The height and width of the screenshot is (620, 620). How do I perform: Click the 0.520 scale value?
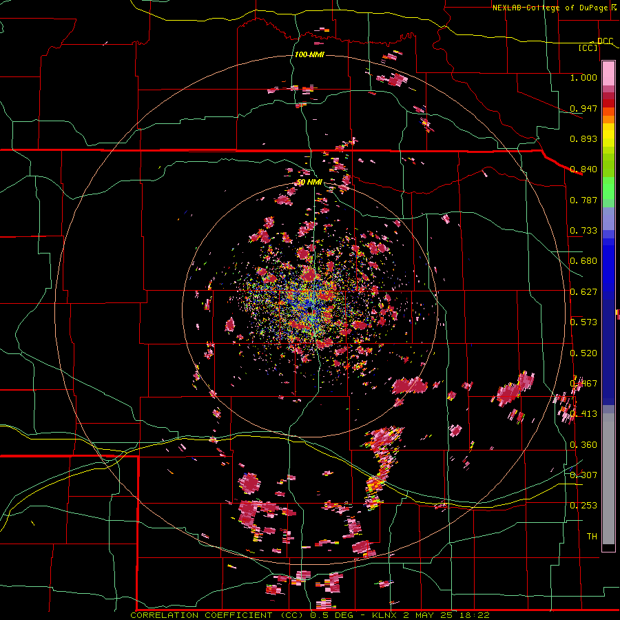(583, 353)
